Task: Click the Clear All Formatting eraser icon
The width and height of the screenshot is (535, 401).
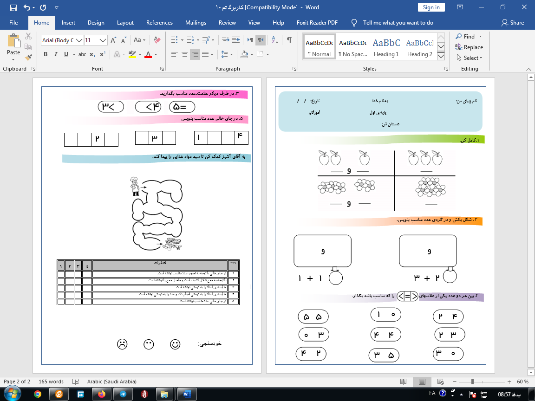Action: click(x=157, y=40)
